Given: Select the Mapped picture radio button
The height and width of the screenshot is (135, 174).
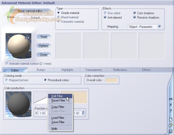Looking at the screenshot, I should (6, 80).
